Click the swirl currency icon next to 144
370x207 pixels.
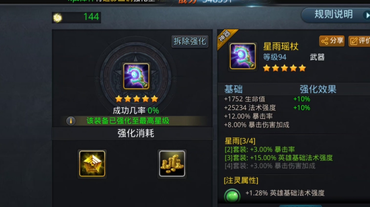coord(58,18)
